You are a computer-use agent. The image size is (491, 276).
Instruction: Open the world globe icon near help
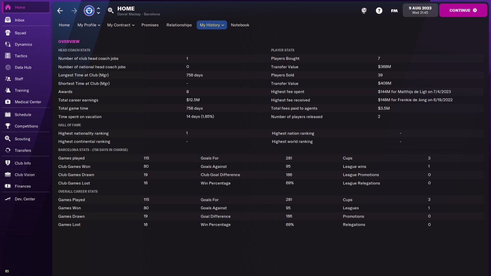[x=364, y=11]
